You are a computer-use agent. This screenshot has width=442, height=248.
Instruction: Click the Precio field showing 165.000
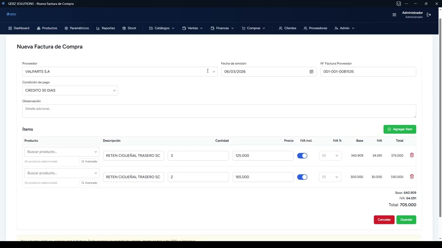pos(263,177)
